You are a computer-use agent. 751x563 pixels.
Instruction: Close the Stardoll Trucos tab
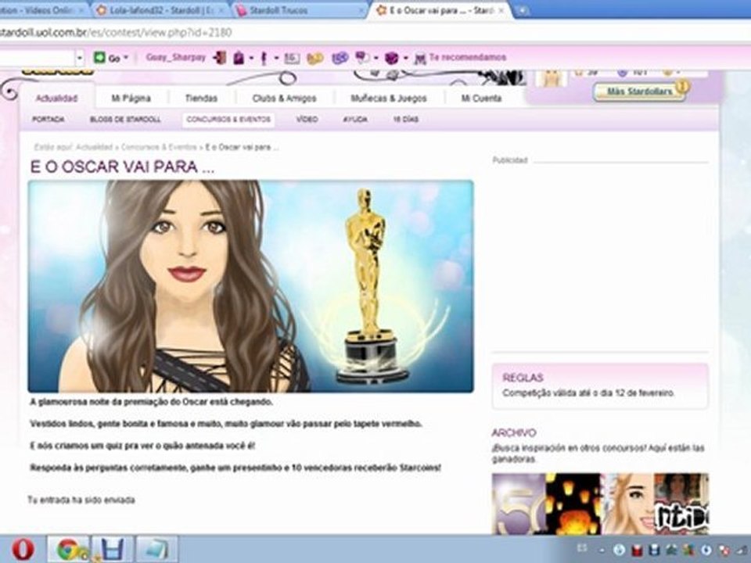pos(361,10)
